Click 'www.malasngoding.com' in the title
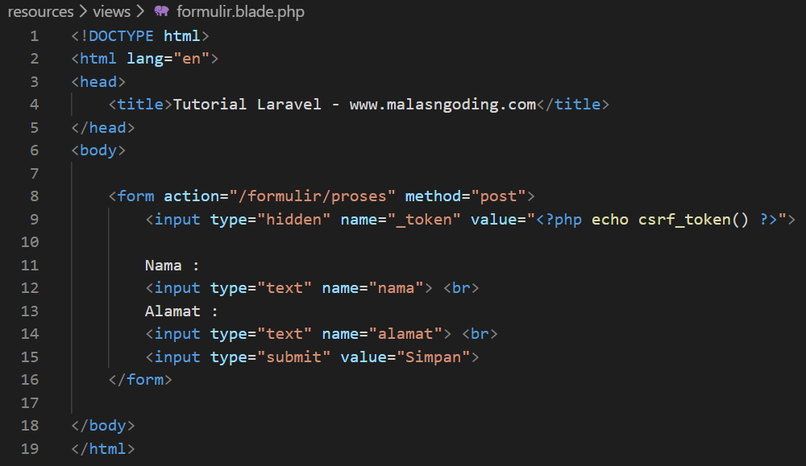Viewport: 806px width, 466px height. [442, 105]
